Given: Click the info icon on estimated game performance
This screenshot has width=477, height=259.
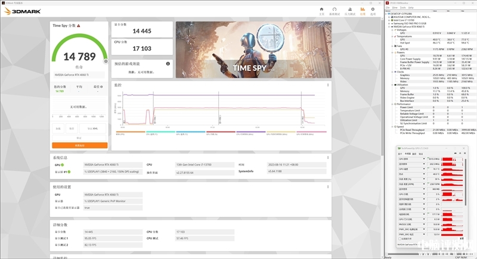Looking at the screenshot, I should [x=168, y=64].
